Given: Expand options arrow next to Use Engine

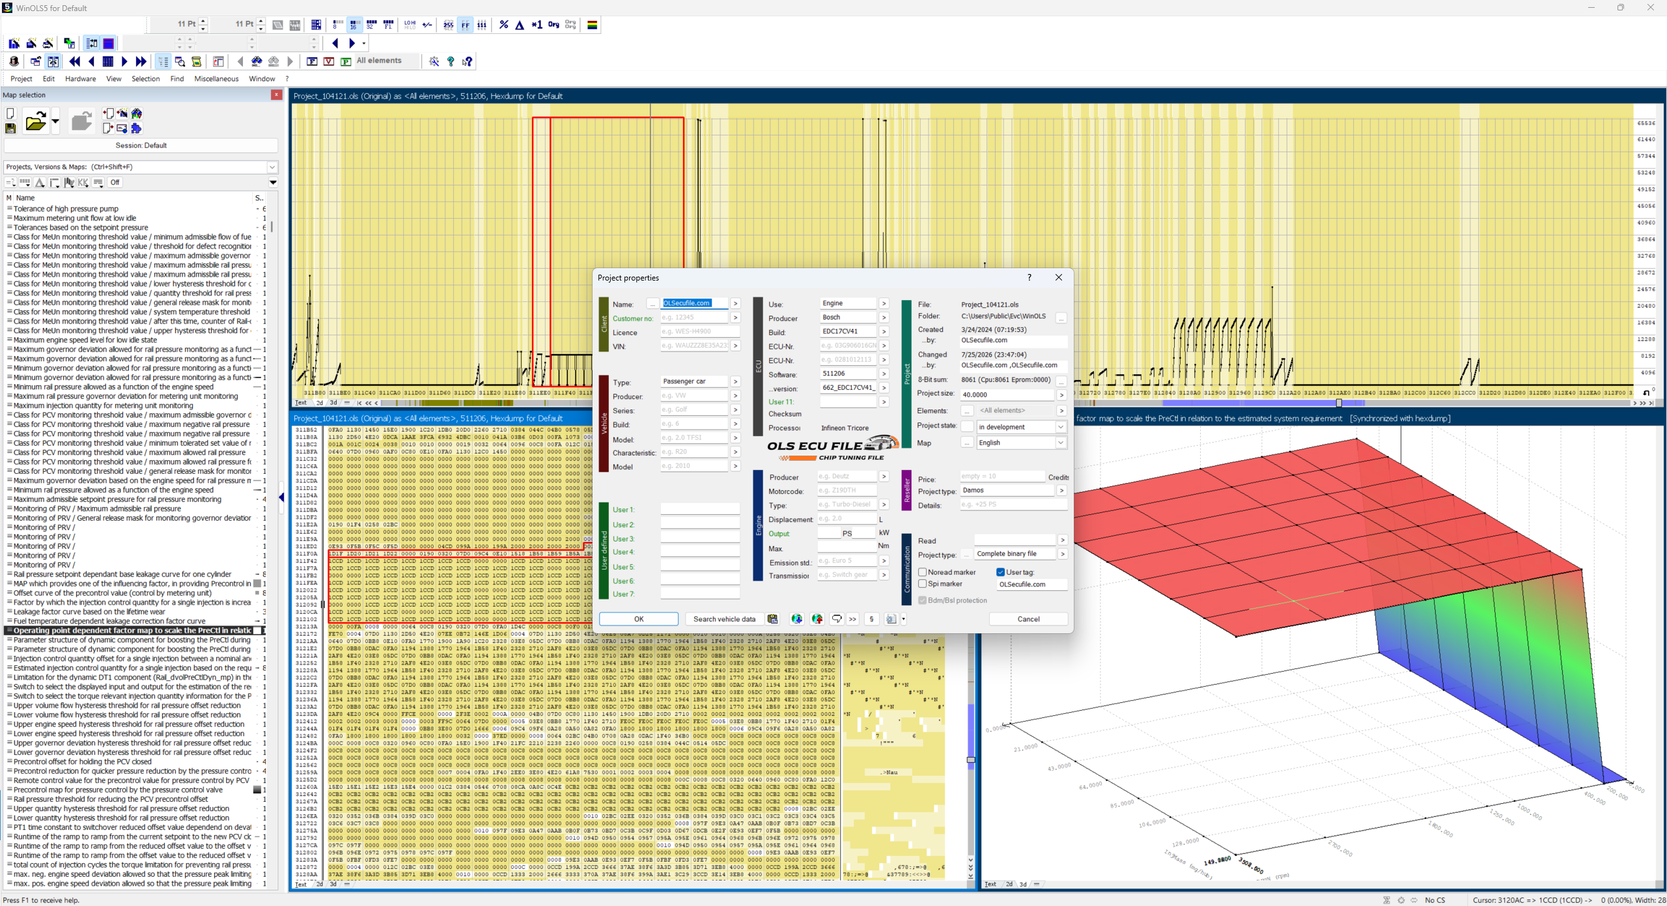Looking at the screenshot, I should coord(884,303).
